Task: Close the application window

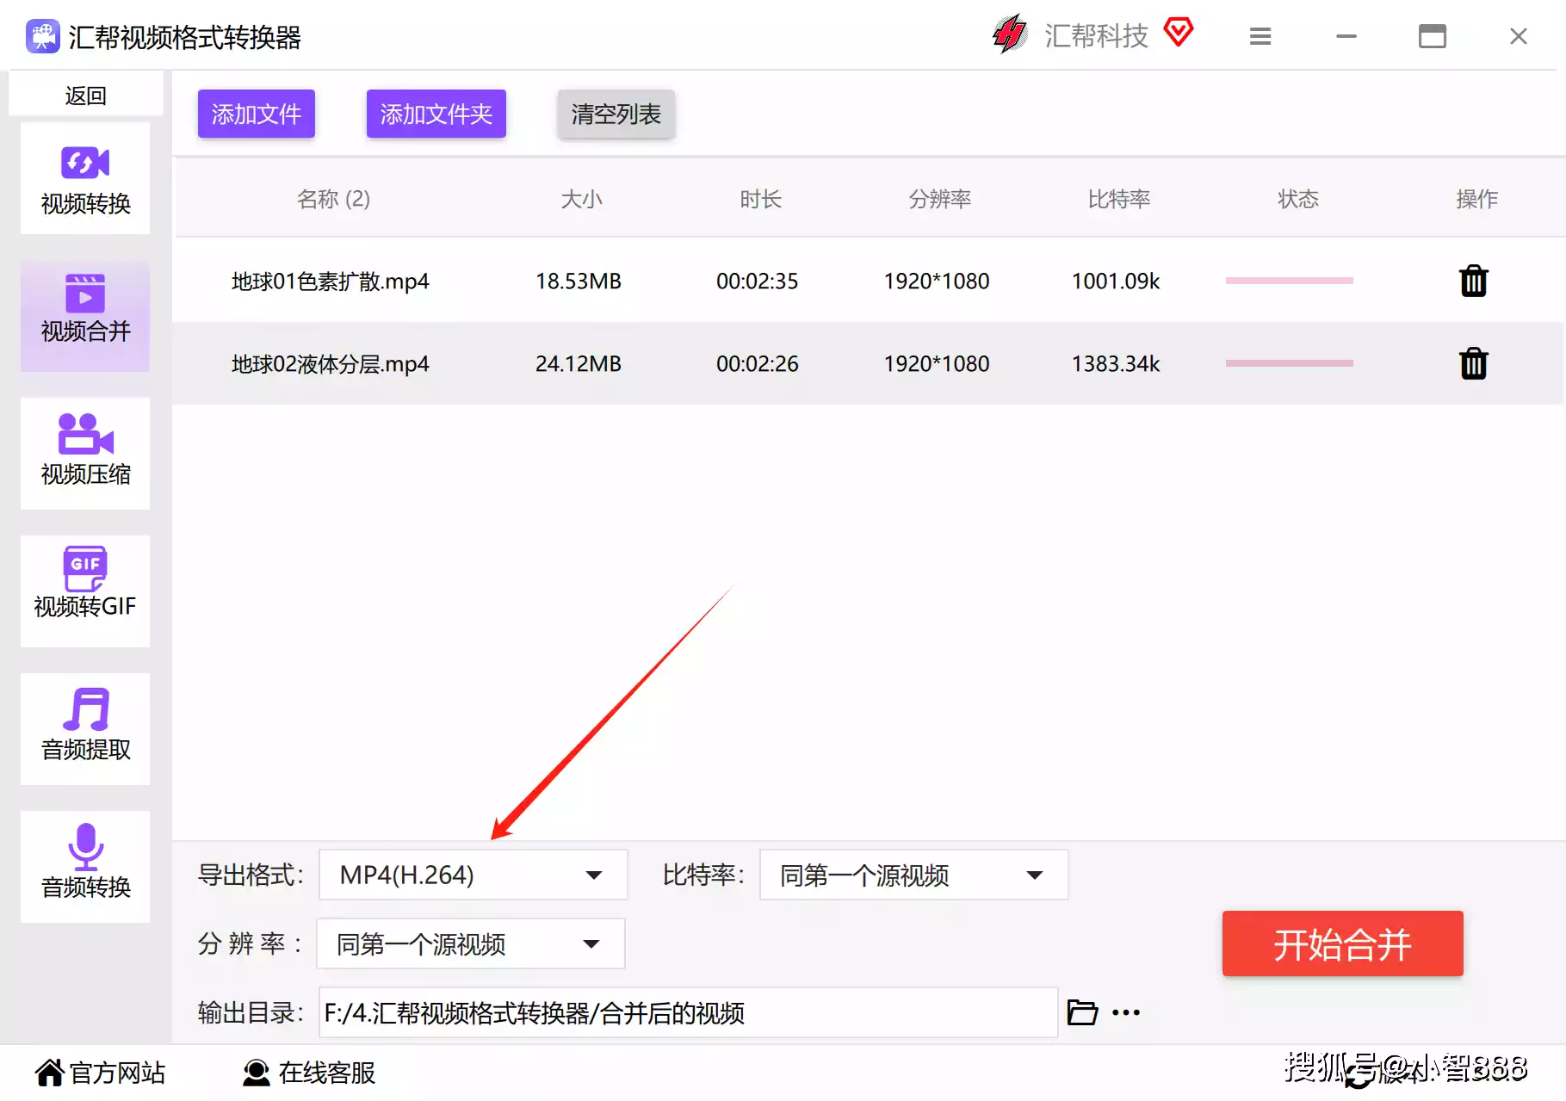Action: (x=1519, y=36)
